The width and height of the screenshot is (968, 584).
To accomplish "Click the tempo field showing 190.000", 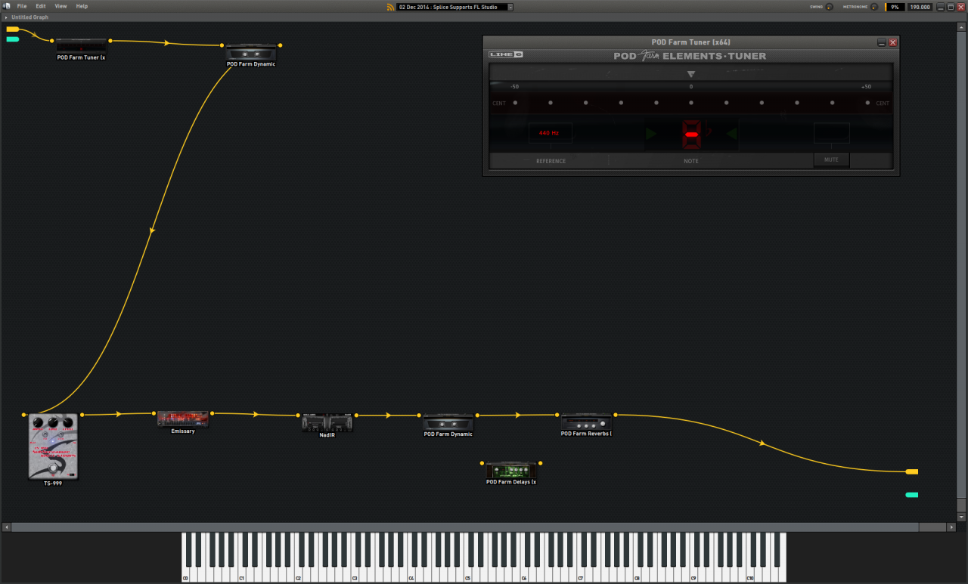I will pos(920,7).
